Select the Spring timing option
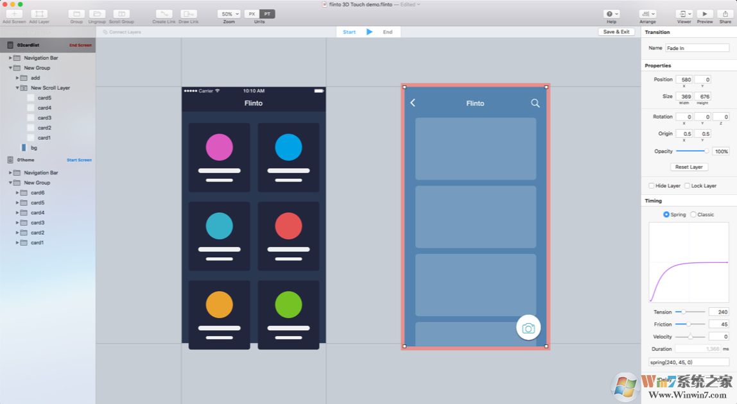737x404 pixels. [x=666, y=214]
